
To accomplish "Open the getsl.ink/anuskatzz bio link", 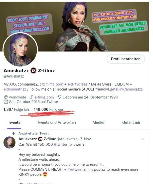I will (126, 89).
